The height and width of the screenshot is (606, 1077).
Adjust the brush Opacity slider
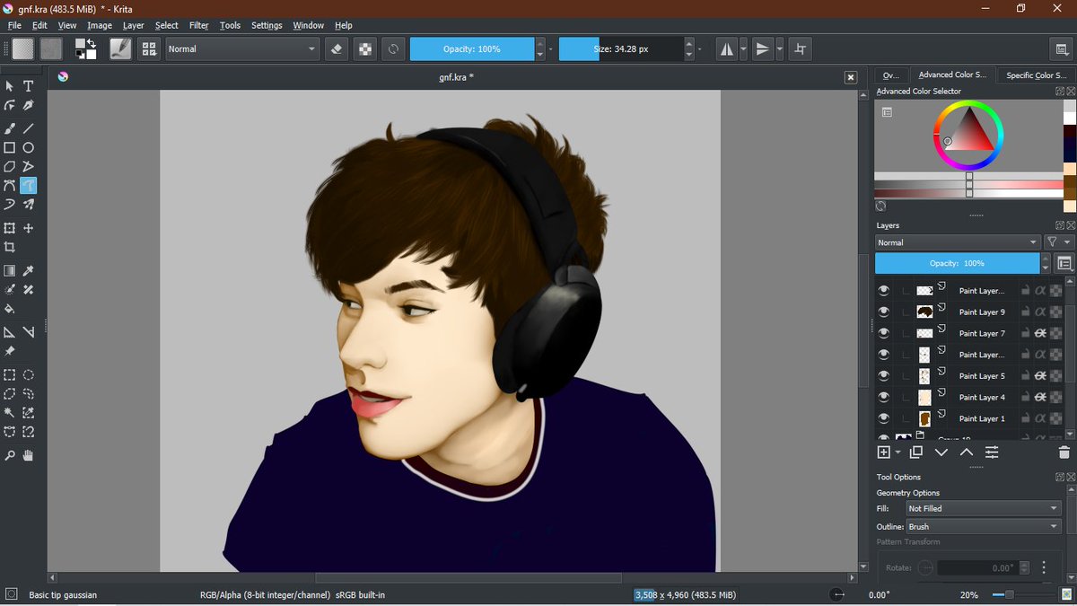point(472,48)
